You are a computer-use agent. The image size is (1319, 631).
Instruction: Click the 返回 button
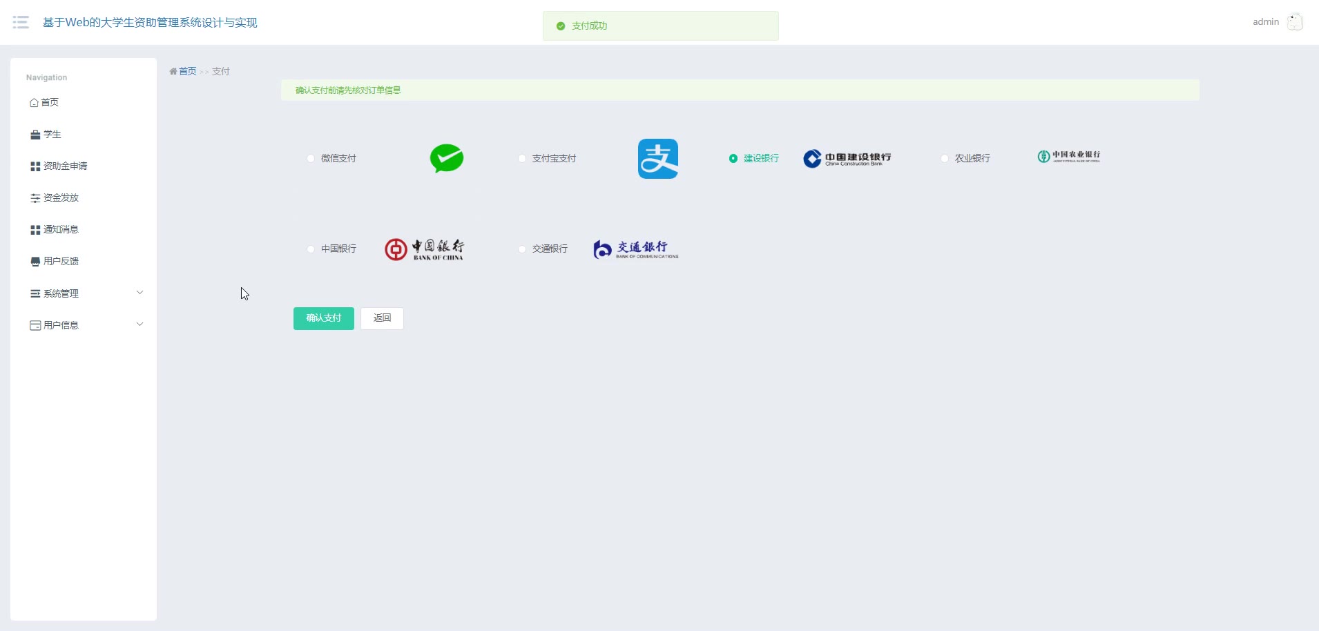[382, 318]
